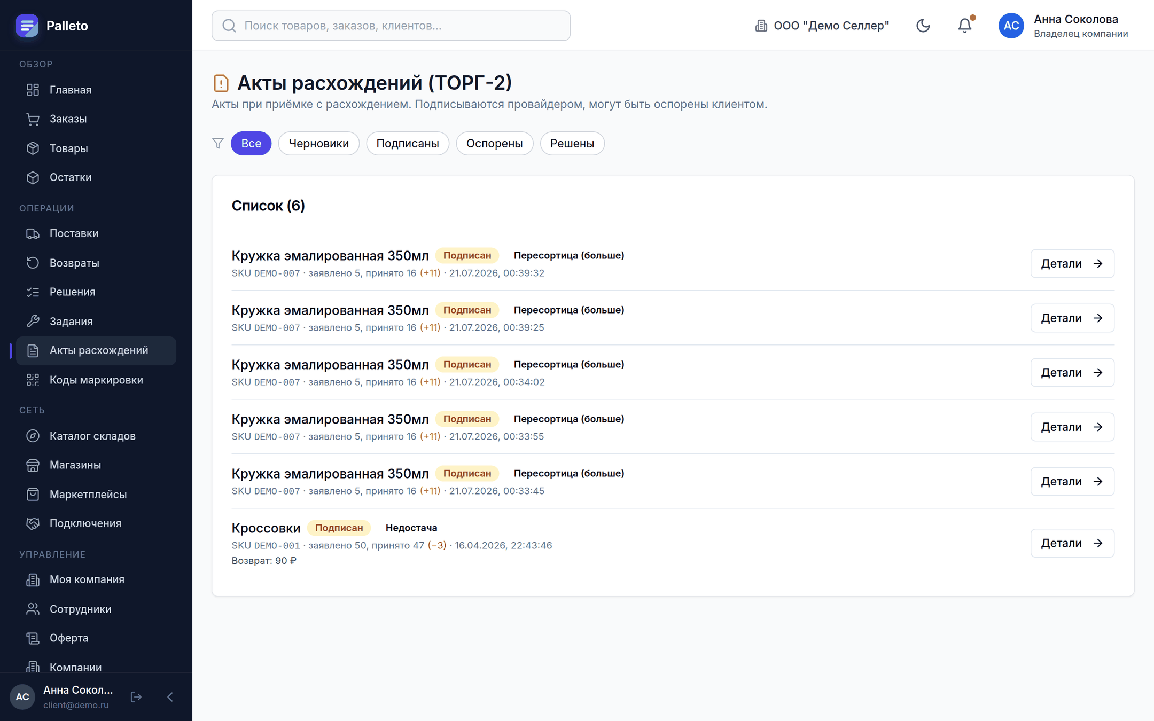This screenshot has width=1154, height=721.
Task: Click the Акты расхождений document icon
Action: tap(33, 350)
